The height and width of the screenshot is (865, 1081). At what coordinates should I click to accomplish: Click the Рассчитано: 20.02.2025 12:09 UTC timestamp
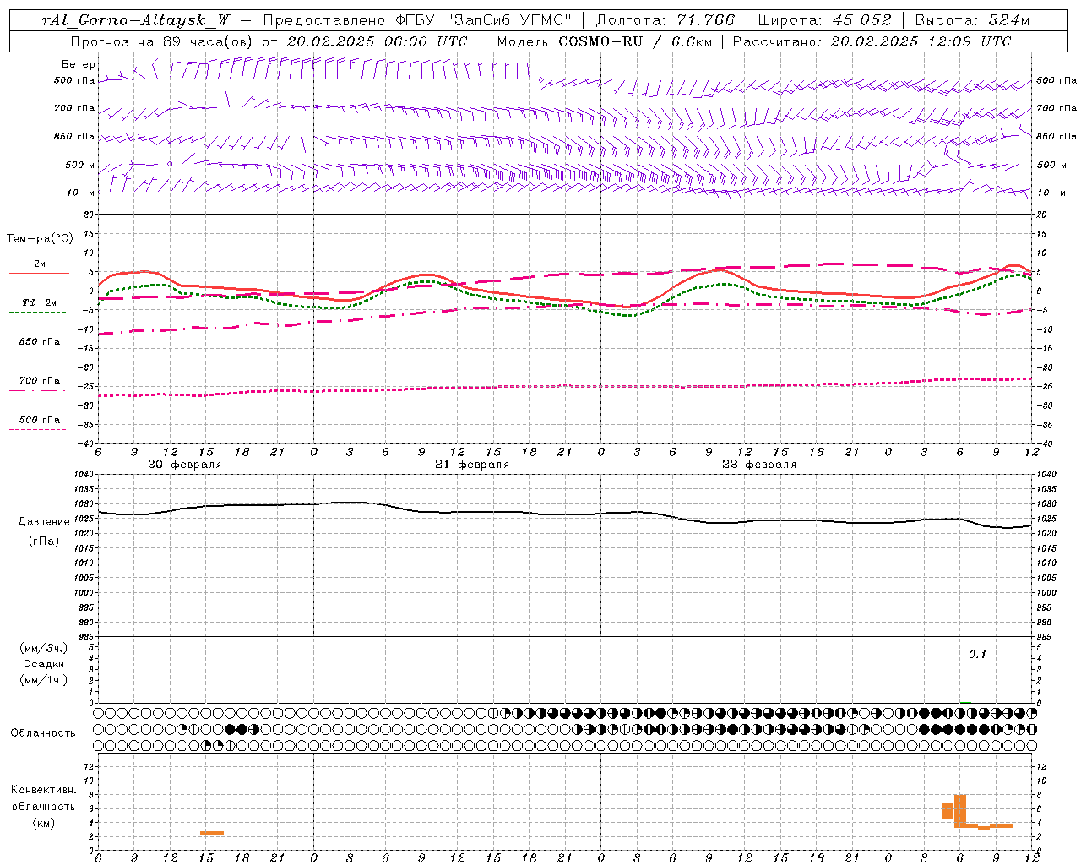click(871, 41)
